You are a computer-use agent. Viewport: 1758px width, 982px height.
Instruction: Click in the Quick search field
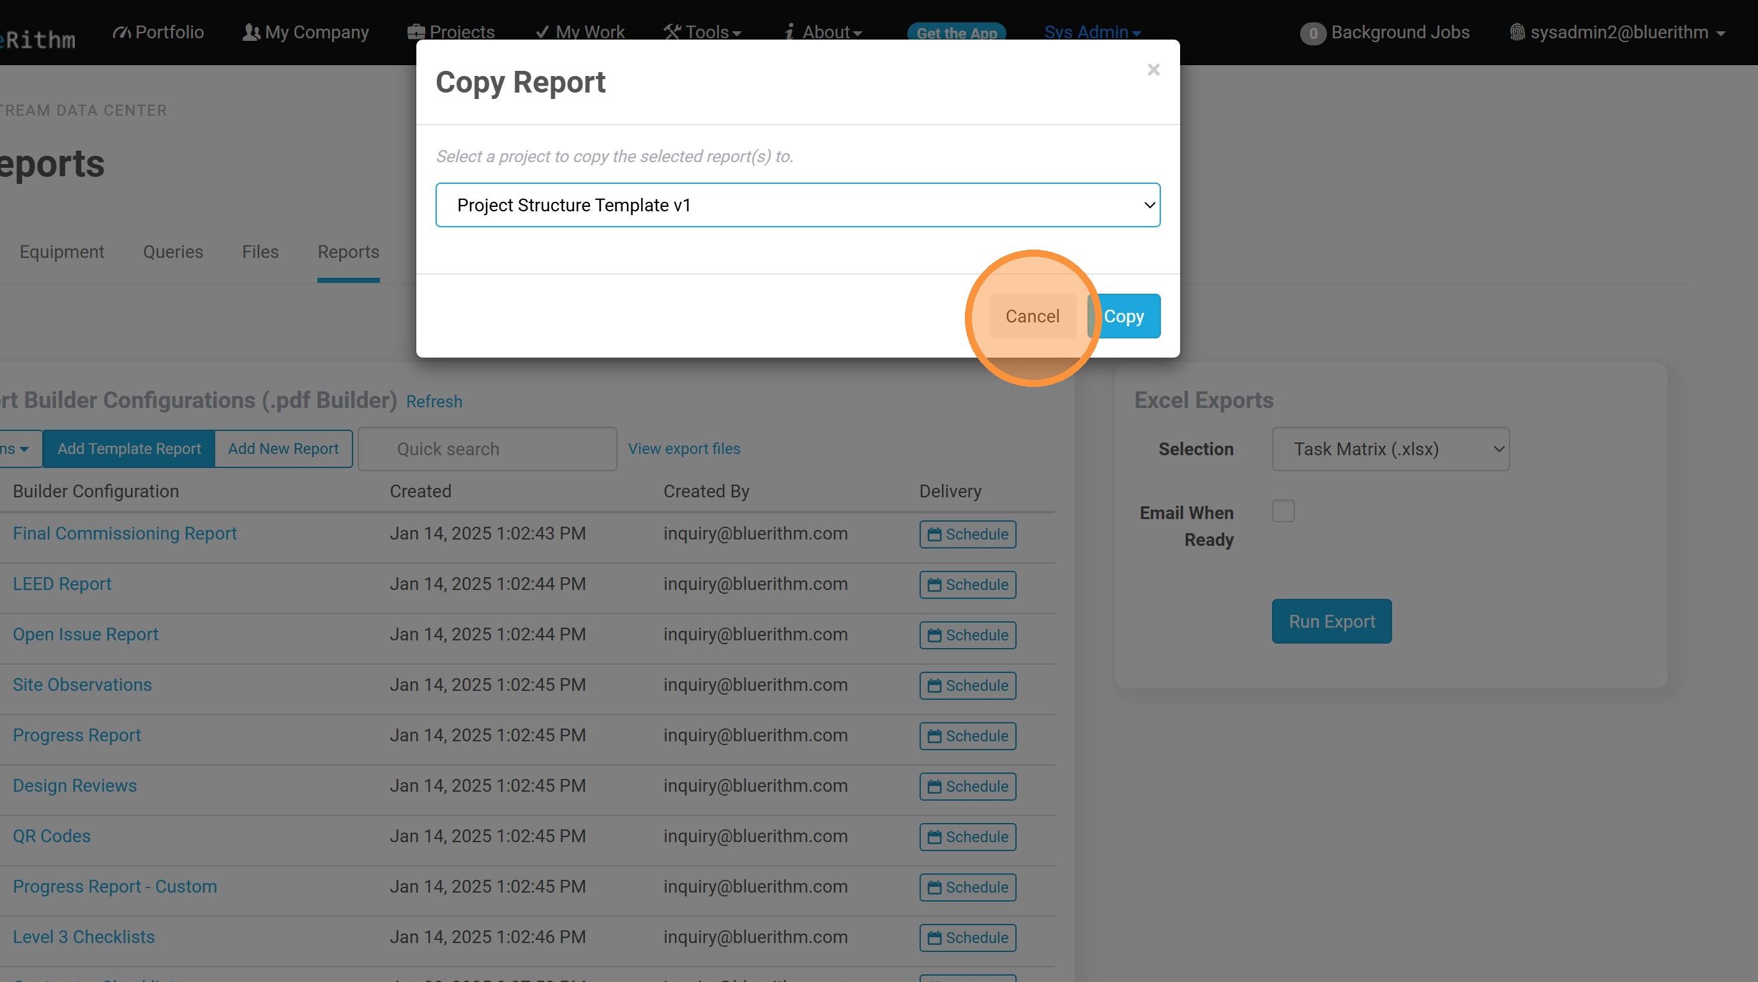coord(487,449)
